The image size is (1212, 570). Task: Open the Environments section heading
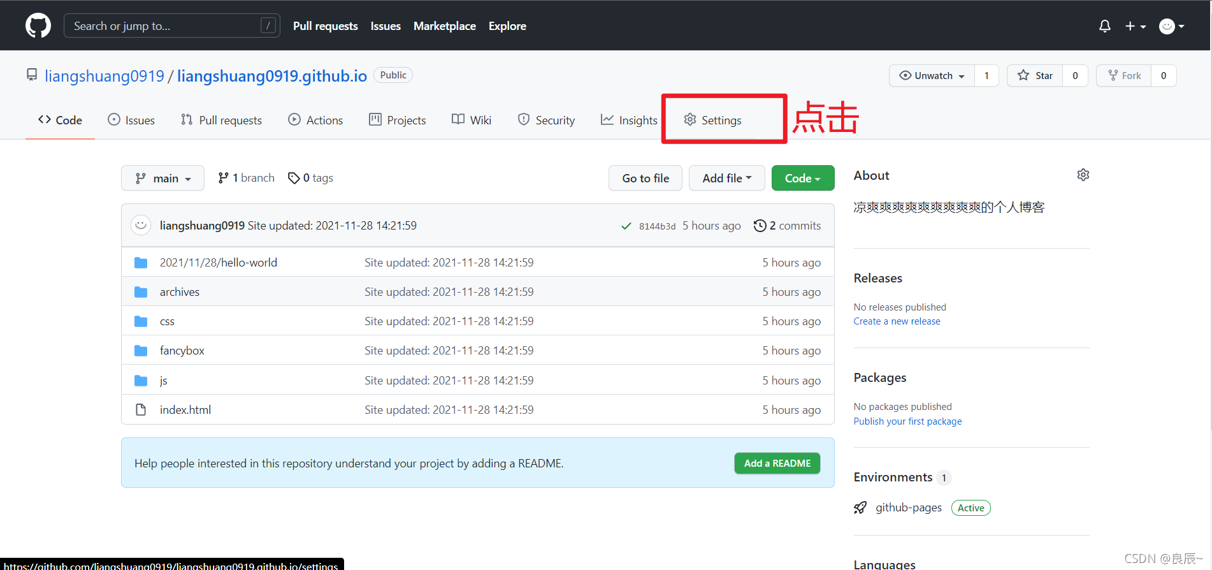click(893, 478)
